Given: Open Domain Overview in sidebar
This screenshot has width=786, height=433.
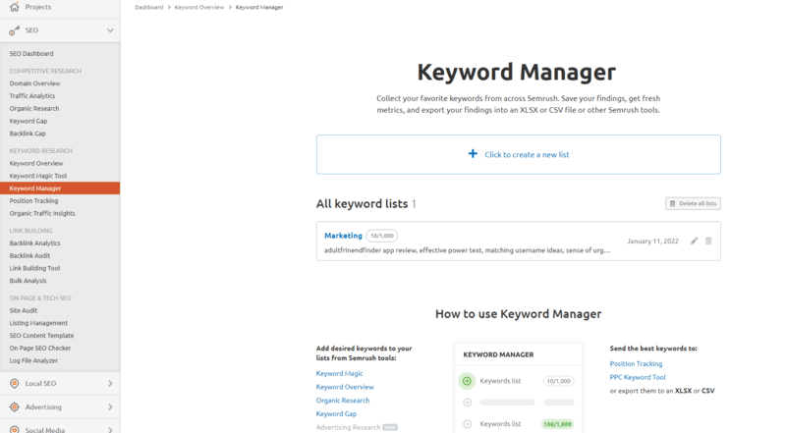Looking at the screenshot, I should (34, 83).
